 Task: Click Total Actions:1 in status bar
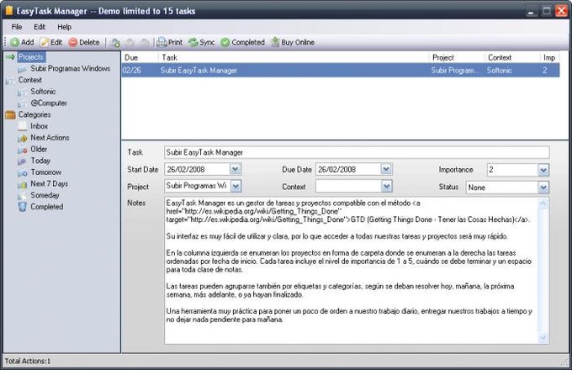click(28, 361)
